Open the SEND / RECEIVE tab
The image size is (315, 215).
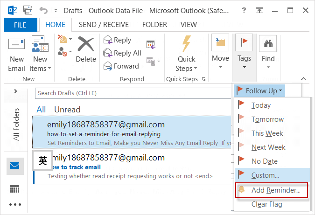pos(104,25)
